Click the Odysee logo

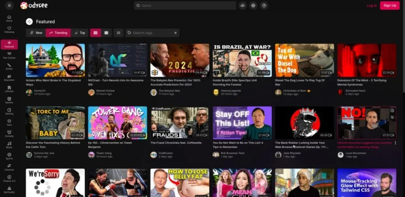[x=34, y=6]
